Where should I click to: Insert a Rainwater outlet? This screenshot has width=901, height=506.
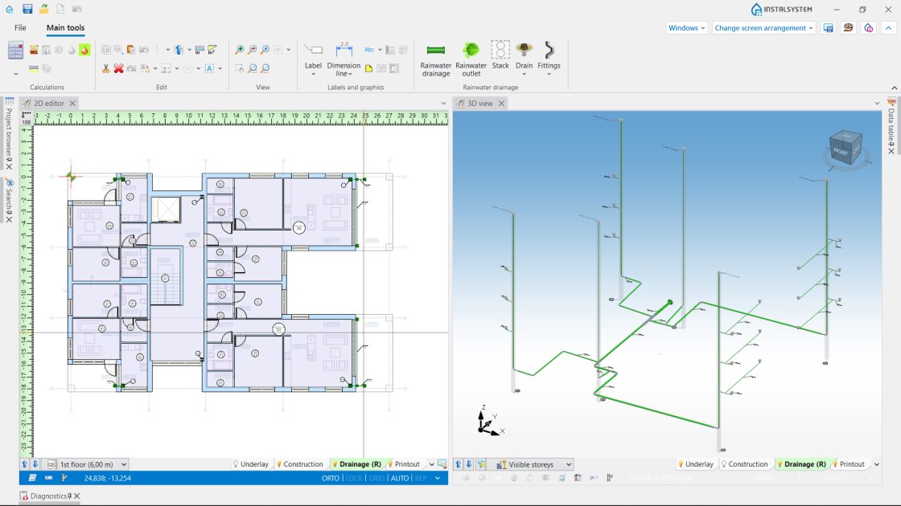471,59
